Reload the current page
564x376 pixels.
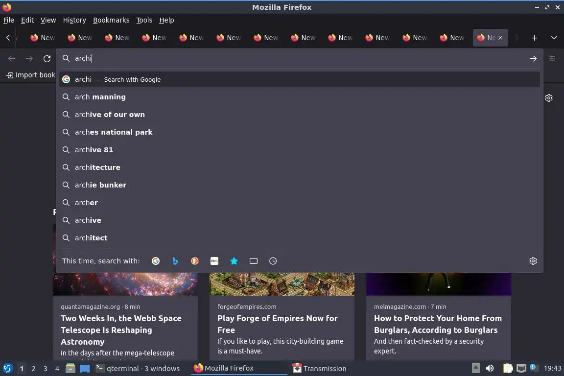click(47, 59)
